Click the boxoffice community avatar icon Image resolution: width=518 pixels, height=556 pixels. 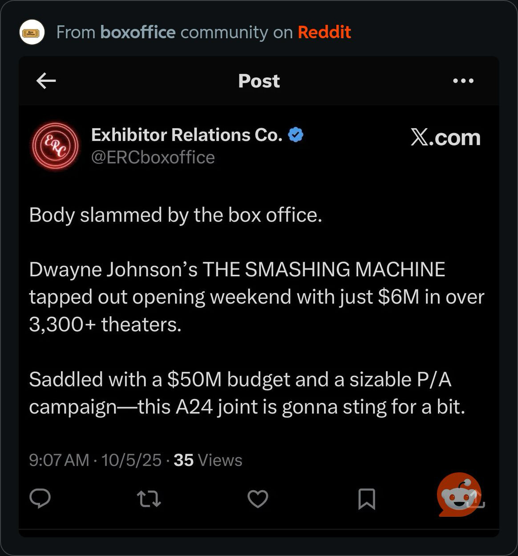(x=32, y=32)
